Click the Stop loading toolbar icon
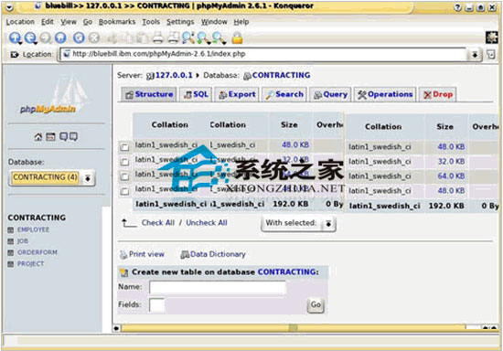Viewport: 503px width, 351px height. coord(94,37)
